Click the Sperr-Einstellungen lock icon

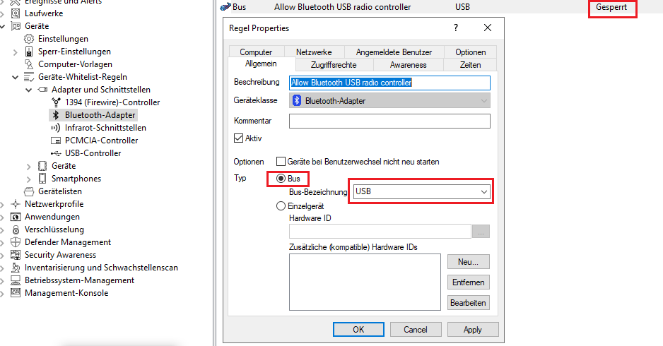29,52
